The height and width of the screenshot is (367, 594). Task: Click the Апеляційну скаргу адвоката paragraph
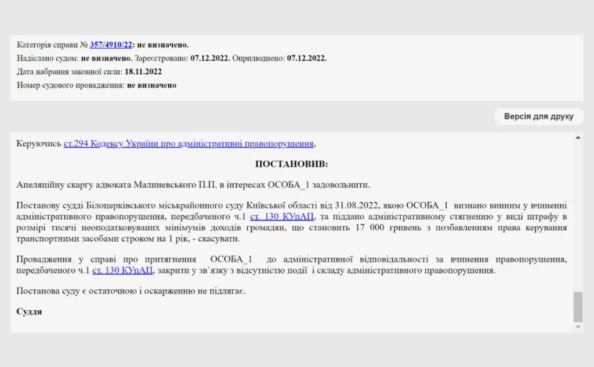[x=193, y=185]
